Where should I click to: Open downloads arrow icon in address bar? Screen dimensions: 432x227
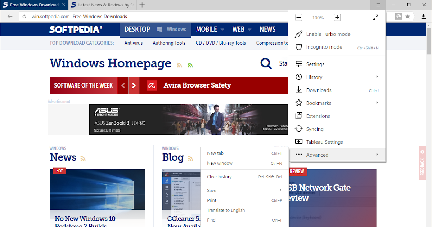coord(424,16)
